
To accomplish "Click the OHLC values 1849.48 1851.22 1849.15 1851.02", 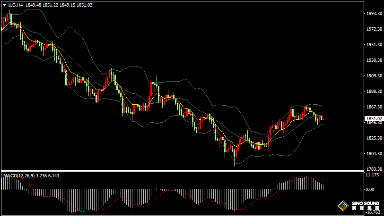I will [x=59, y=5].
